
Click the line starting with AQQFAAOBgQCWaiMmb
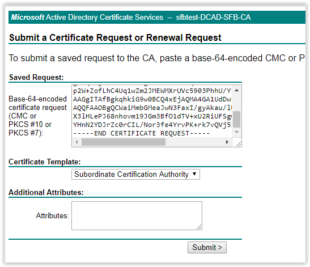coord(152,108)
